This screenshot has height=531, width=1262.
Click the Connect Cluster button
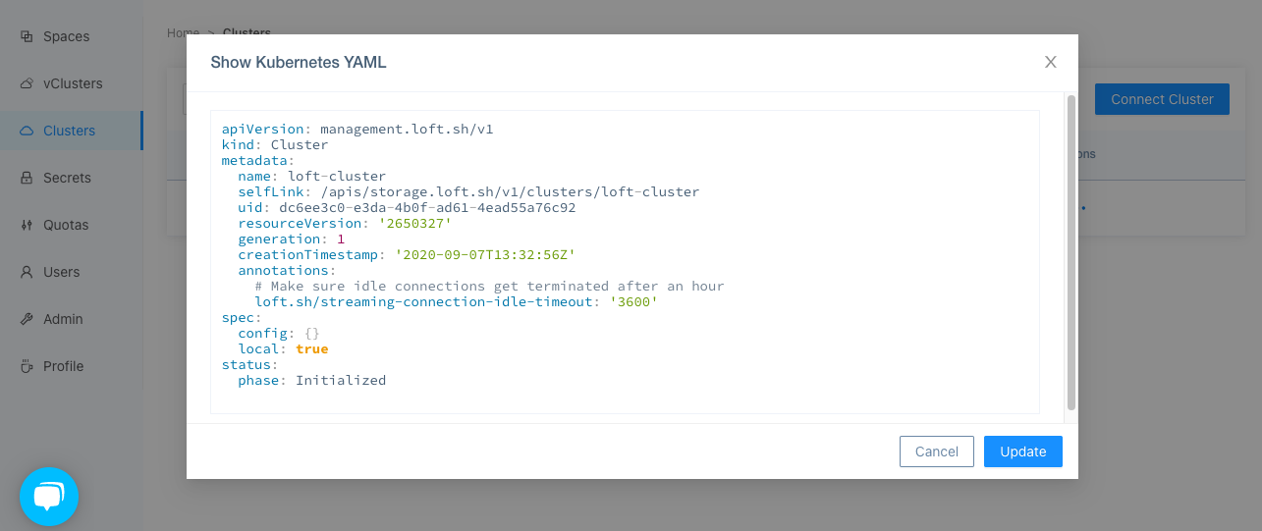coord(1162,99)
